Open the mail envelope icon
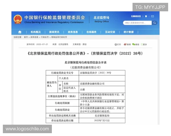 152,16
